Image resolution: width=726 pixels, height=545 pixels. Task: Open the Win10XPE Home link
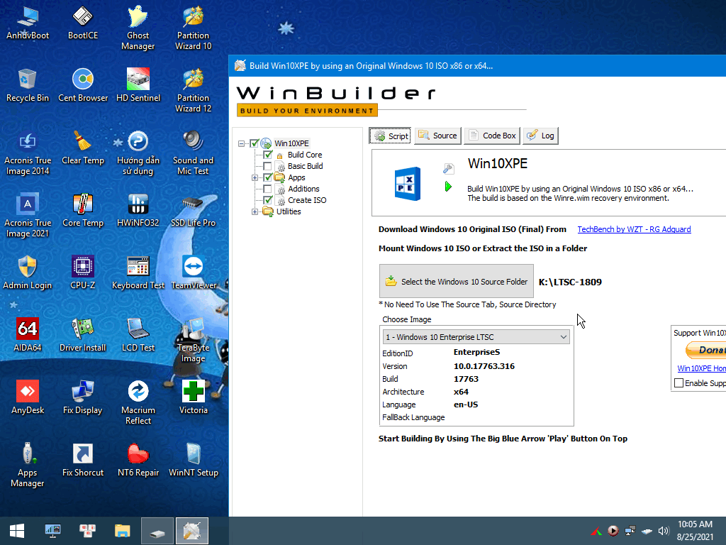coord(701,368)
